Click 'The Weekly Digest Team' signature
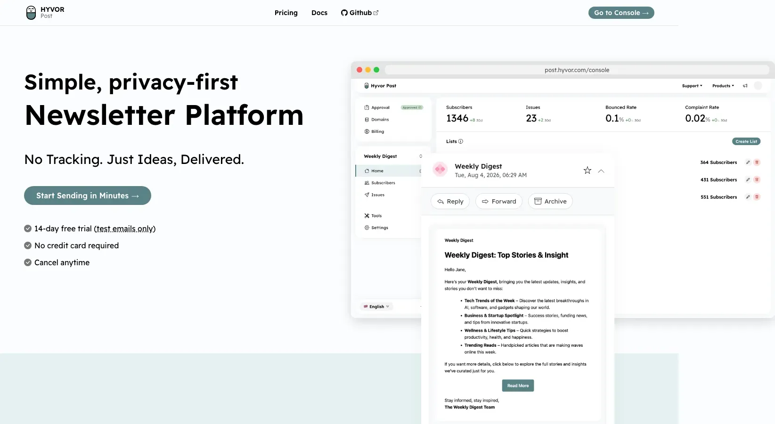This screenshot has height=424, width=775. click(470, 407)
